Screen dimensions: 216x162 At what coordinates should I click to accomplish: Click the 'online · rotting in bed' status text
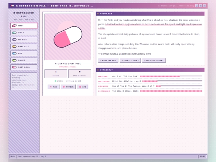coord(69,81)
